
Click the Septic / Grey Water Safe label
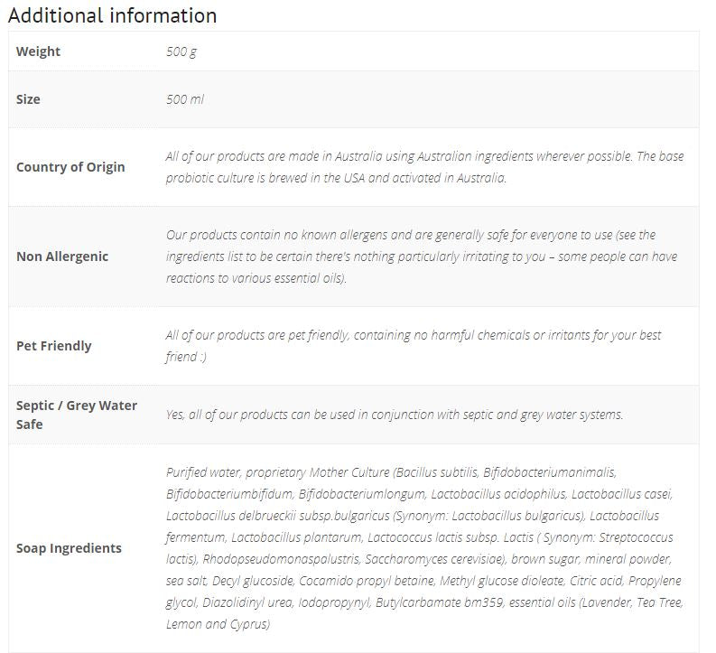(76, 415)
